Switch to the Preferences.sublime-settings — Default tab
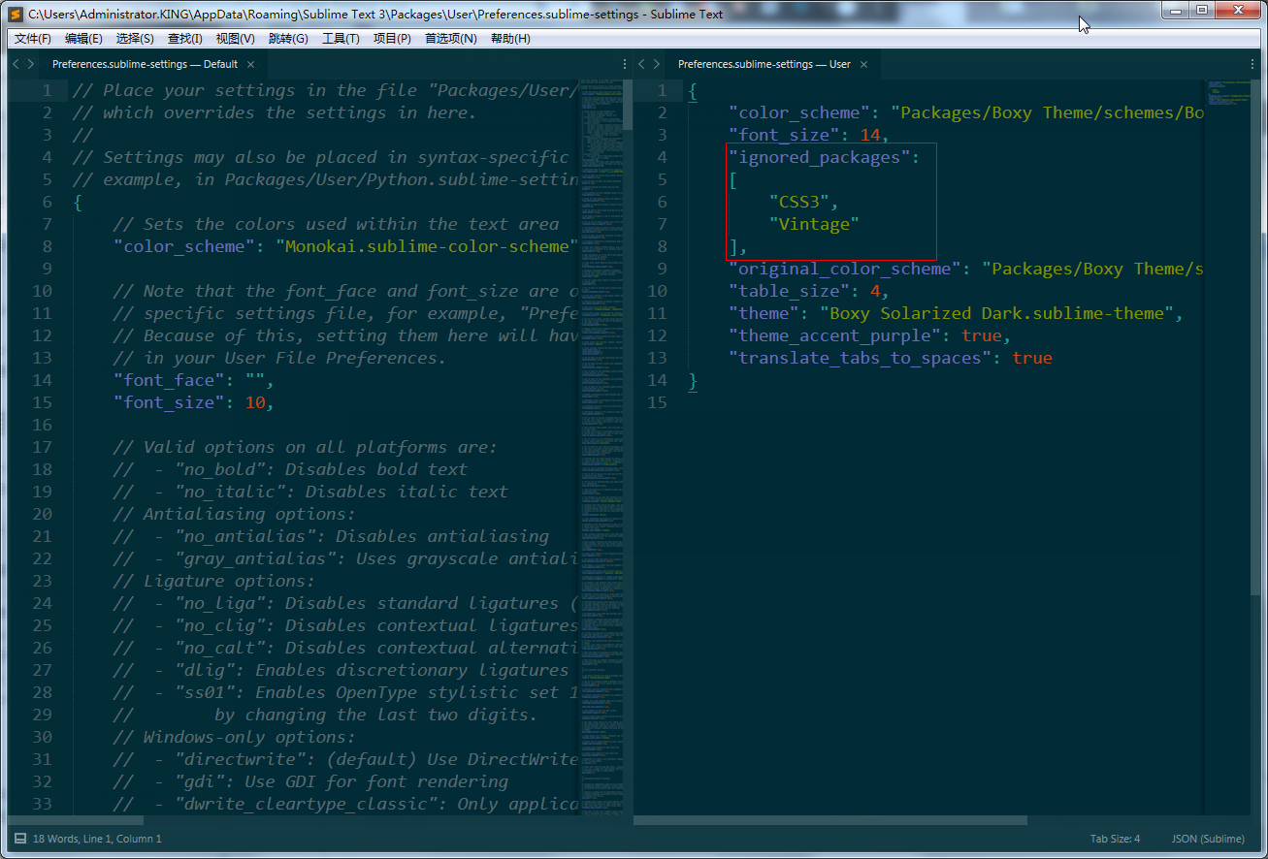 click(146, 63)
